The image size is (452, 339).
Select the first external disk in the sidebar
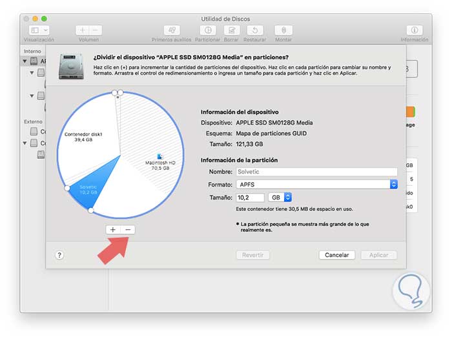[34, 132]
